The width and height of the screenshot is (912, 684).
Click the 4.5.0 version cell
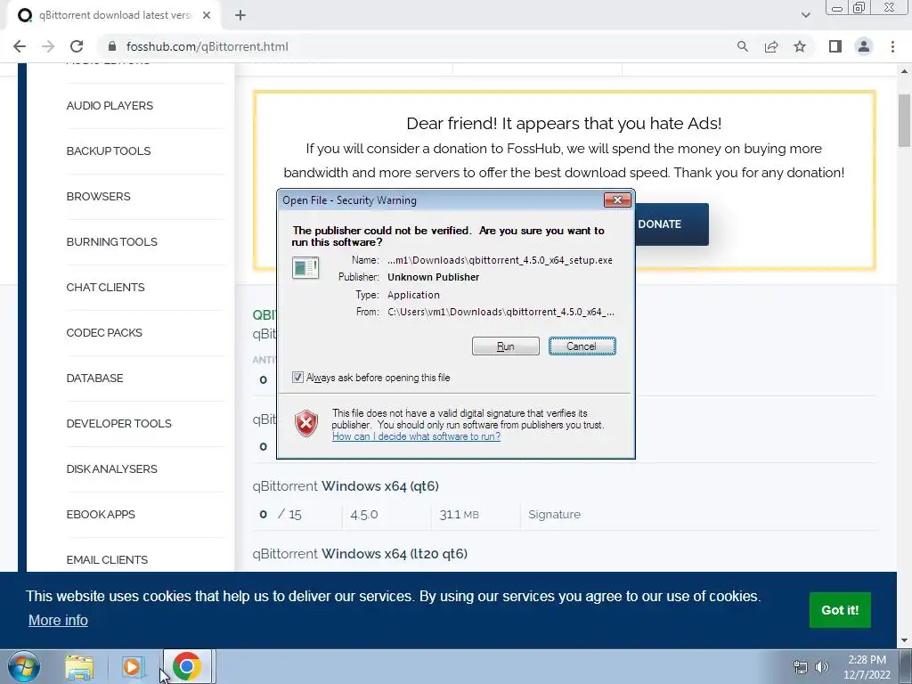pos(364,514)
